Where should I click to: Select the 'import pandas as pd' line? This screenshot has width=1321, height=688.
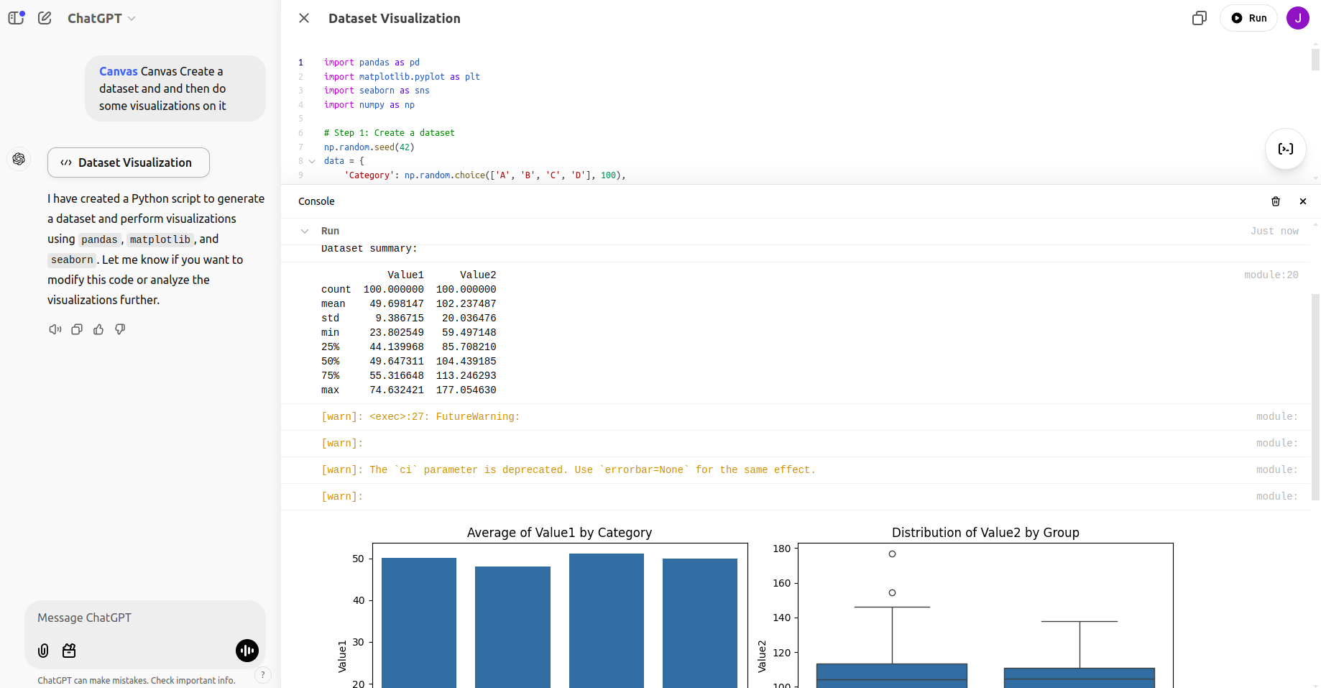(x=372, y=63)
